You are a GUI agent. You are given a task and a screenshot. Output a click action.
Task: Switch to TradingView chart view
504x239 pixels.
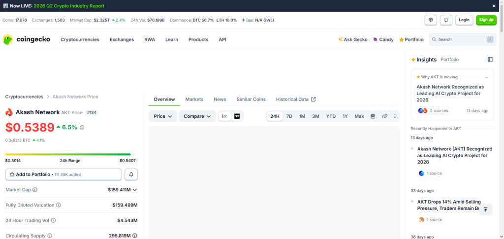tap(237, 116)
